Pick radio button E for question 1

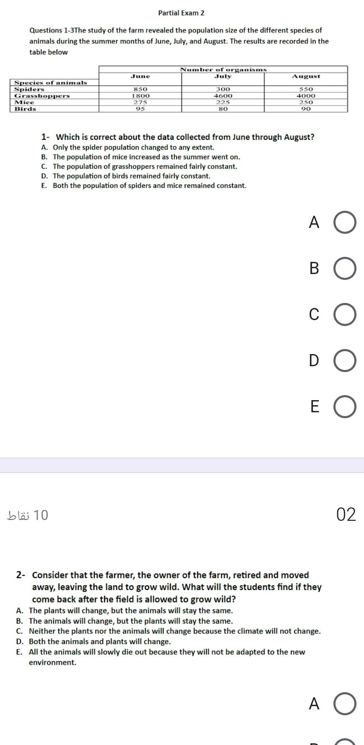(x=345, y=407)
